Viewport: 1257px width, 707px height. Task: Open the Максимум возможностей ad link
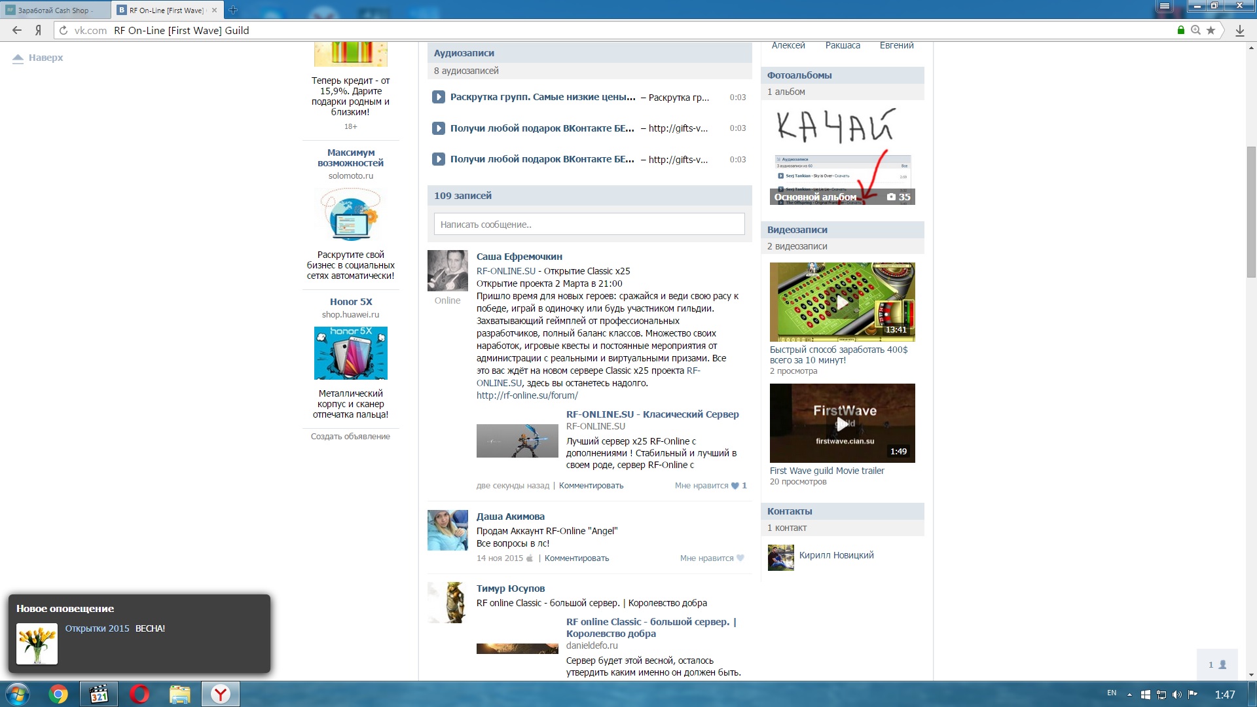click(x=351, y=158)
